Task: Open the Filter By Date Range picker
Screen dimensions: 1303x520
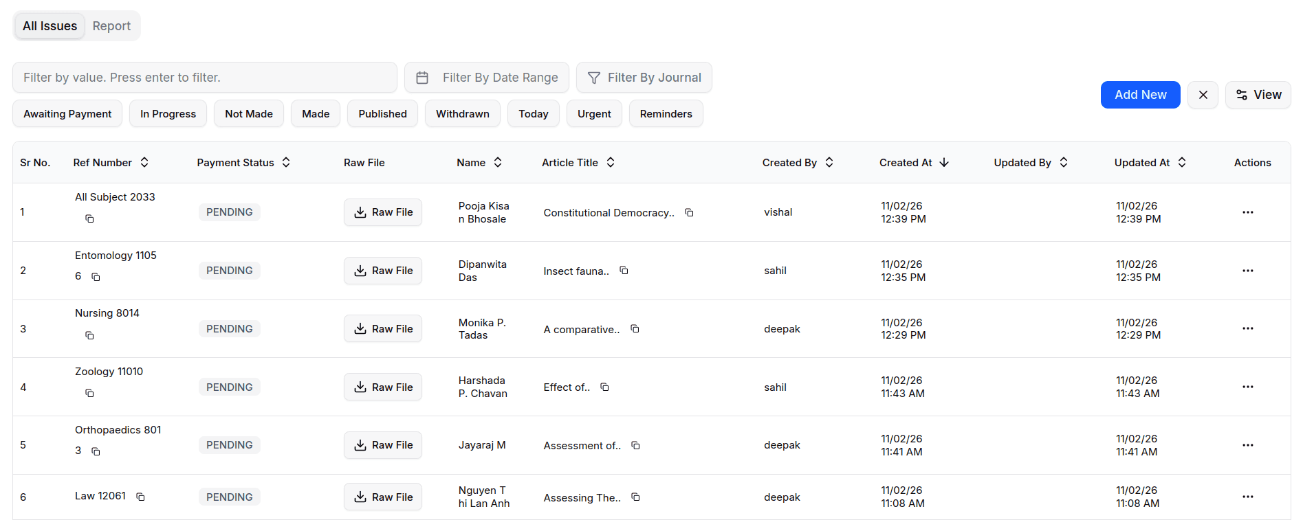Action: point(486,78)
